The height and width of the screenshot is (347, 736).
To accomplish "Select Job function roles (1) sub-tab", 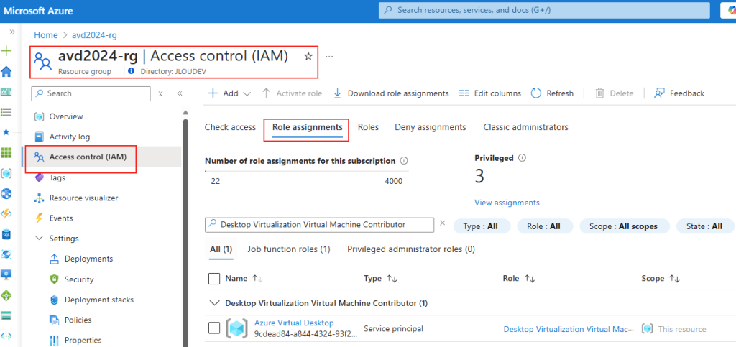I will click(289, 249).
